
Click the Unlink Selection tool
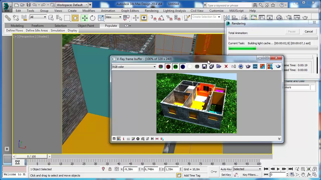(16, 18)
